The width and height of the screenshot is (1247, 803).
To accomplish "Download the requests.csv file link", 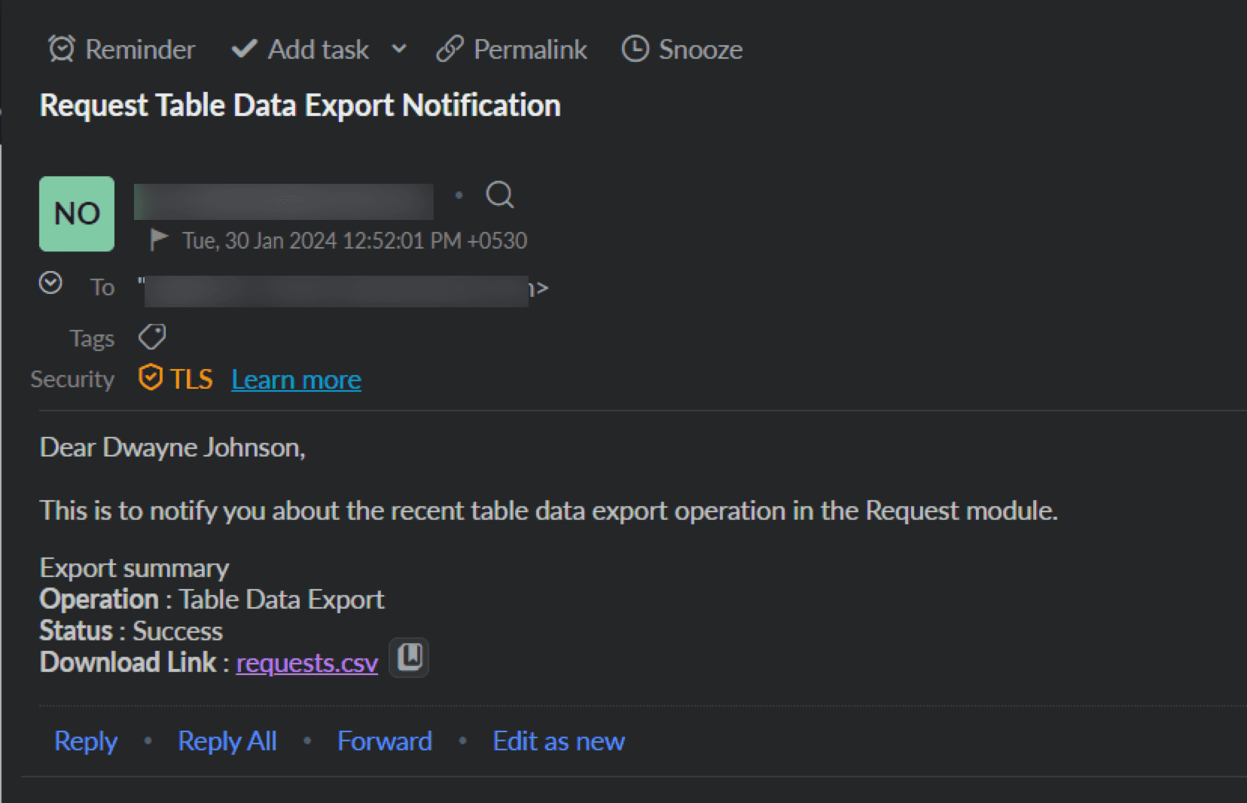I will click(x=306, y=663).
